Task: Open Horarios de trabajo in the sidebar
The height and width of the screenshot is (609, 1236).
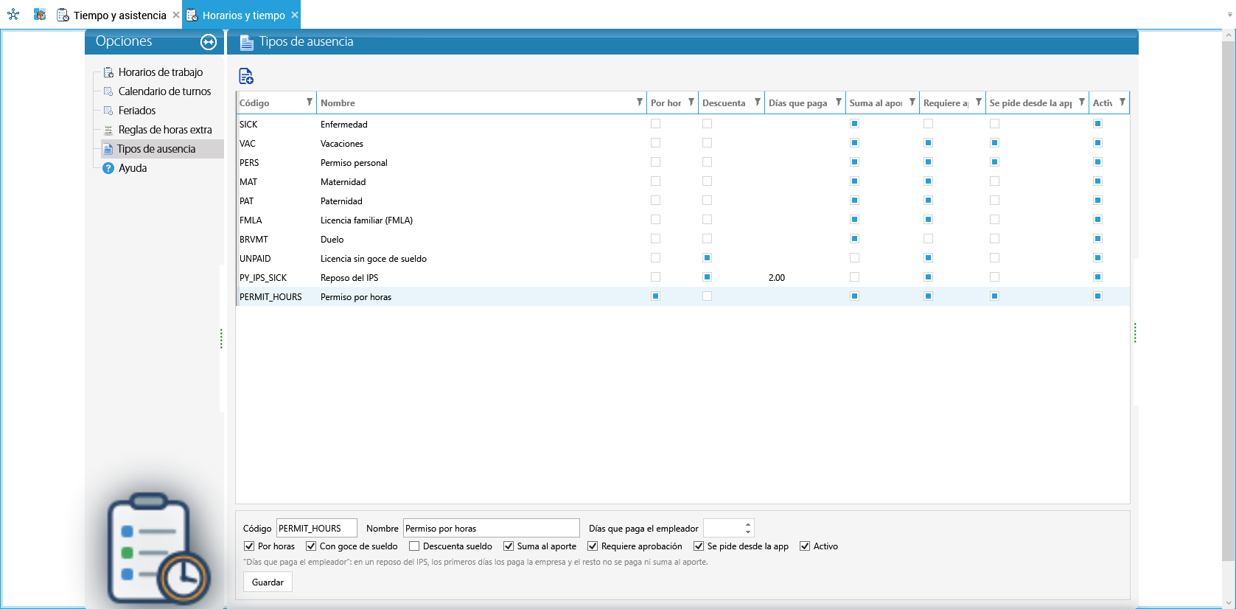Action: (160, 72)
